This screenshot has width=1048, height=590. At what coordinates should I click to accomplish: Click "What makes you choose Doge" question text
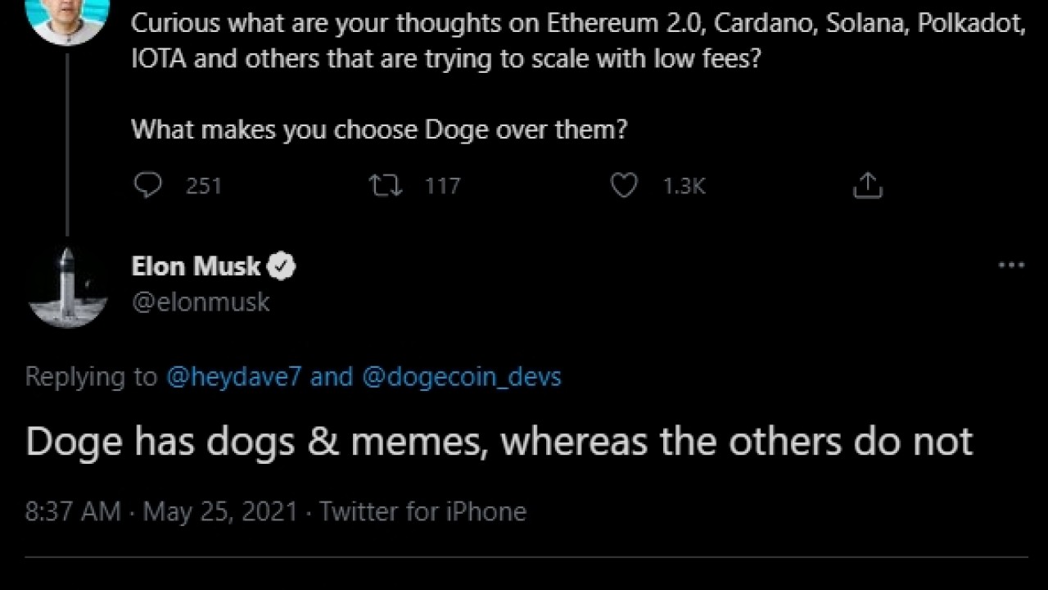pos(379,129)
